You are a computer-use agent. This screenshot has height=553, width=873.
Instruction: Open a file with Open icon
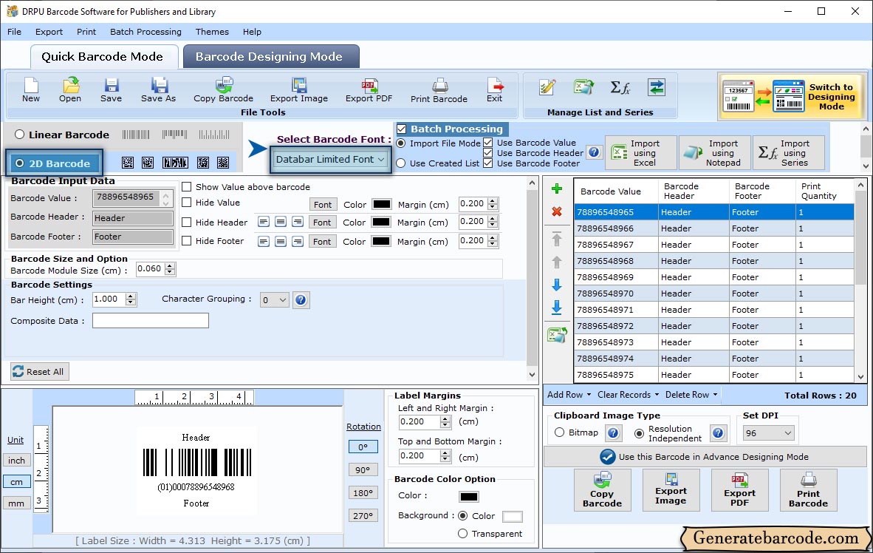tap(70, 90)
